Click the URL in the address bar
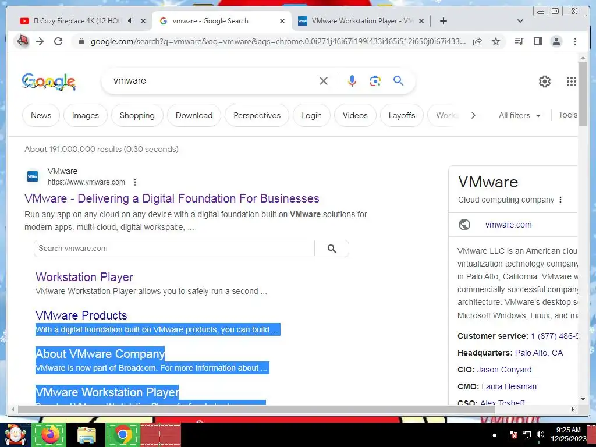This screenshot has height=447, width=596. (x=278, y=41)
